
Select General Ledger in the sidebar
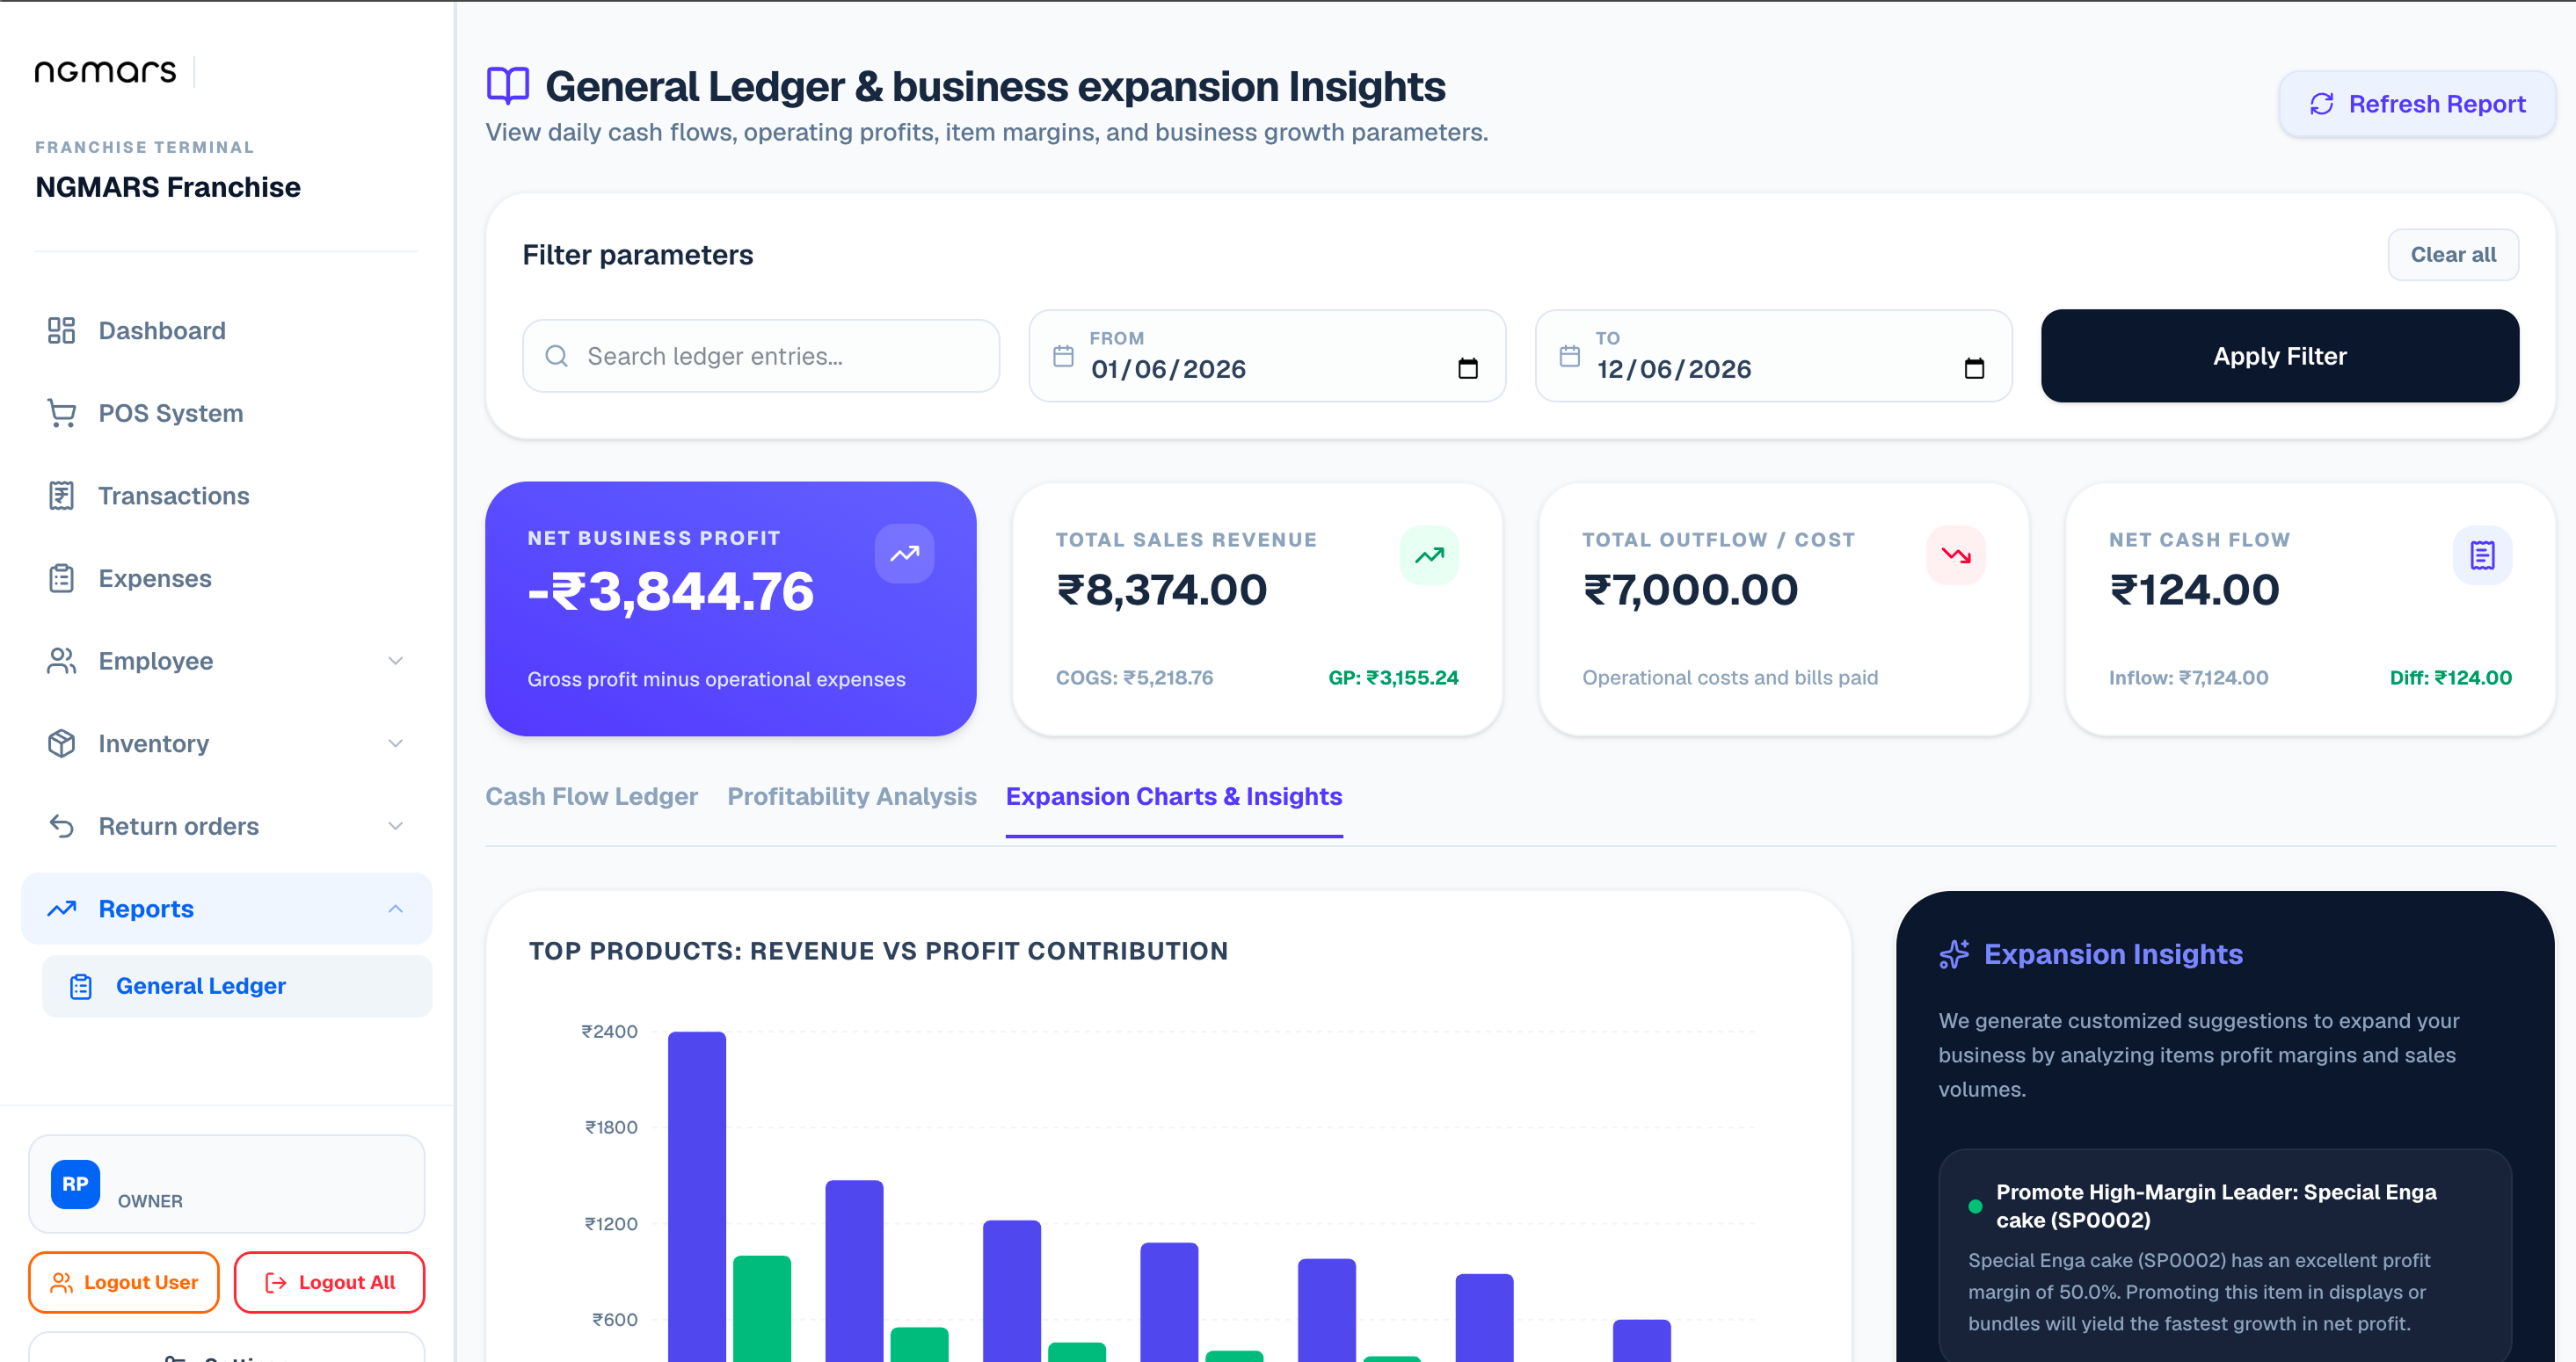pyautogui.click(x=237, y=986)
